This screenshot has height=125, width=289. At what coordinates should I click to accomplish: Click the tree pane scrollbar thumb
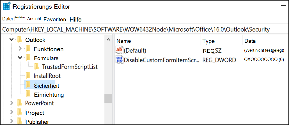108,98
